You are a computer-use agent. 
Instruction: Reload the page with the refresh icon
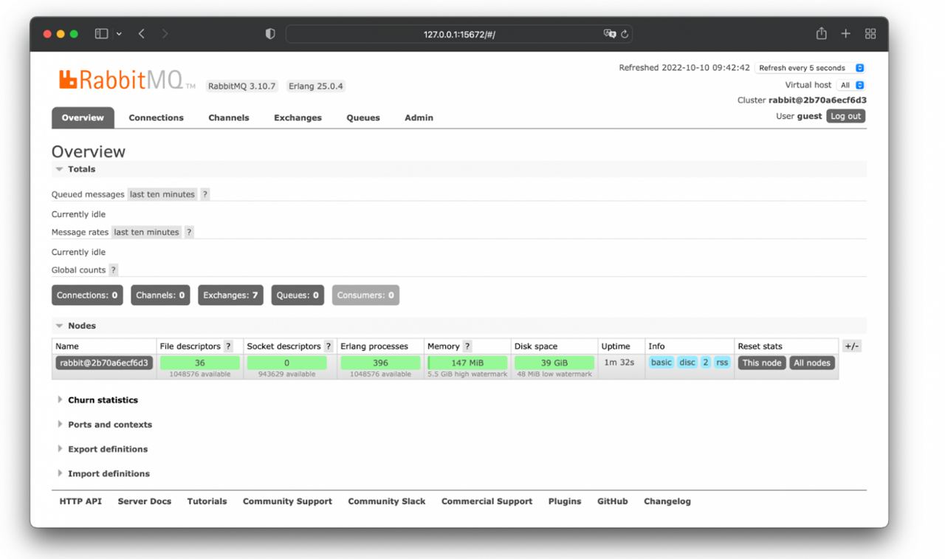pyautogui.click(x=625, y=34)
